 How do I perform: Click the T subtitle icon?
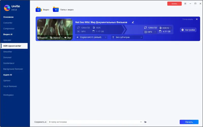pyautogui.click(x=113, y=37)
